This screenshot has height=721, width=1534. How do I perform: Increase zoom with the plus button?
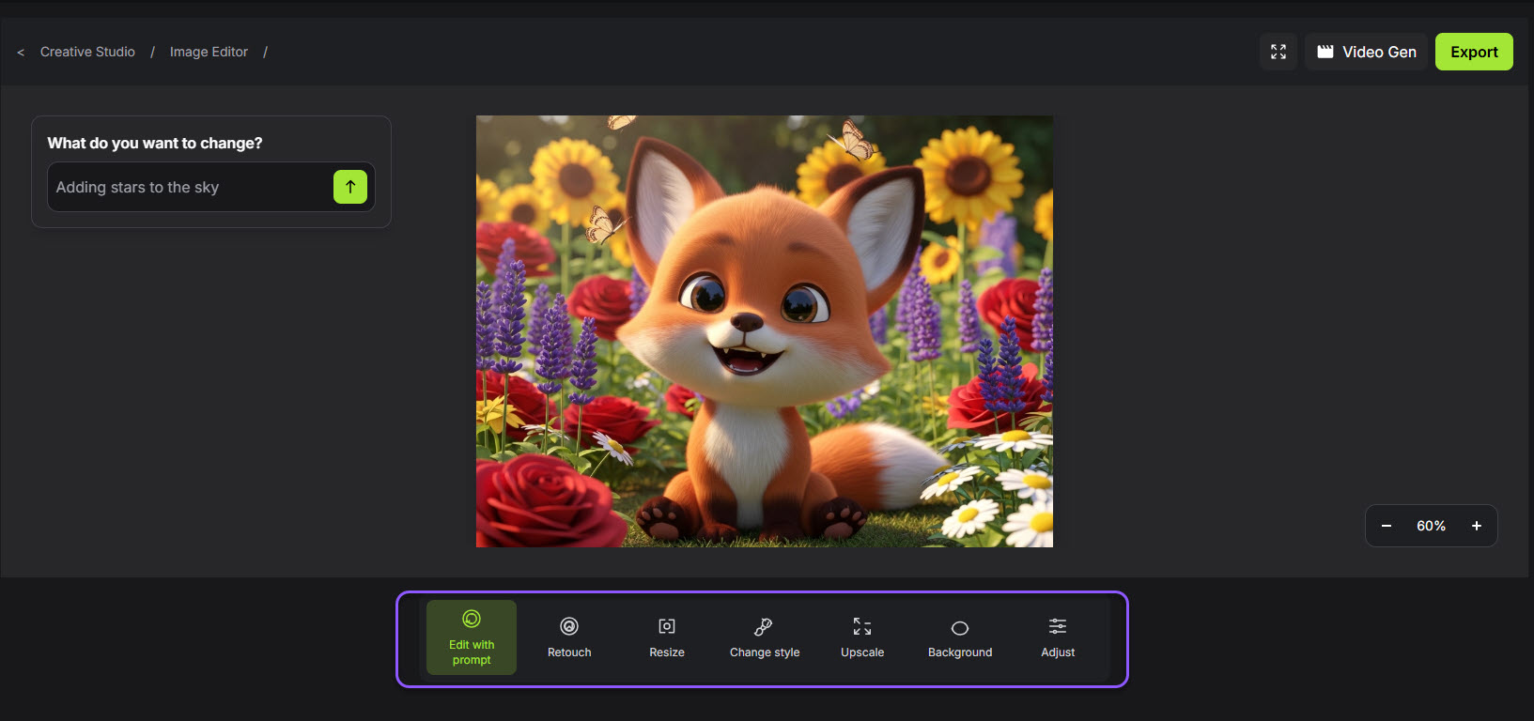[1477, 526]
